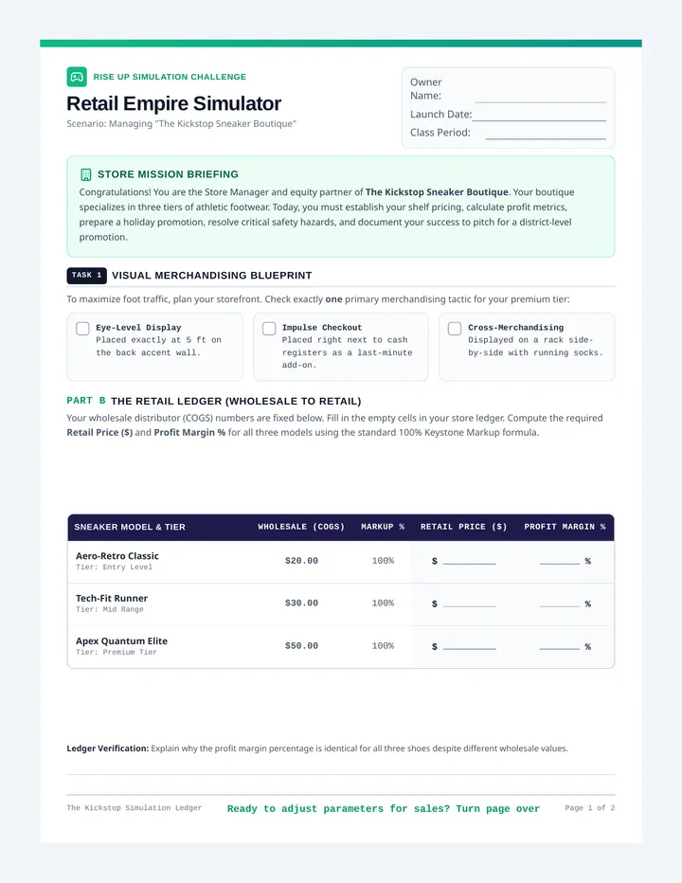This screenshot has height=883, width=682.
Task: Click the TASK 1 badge
Action: (87, 276)
